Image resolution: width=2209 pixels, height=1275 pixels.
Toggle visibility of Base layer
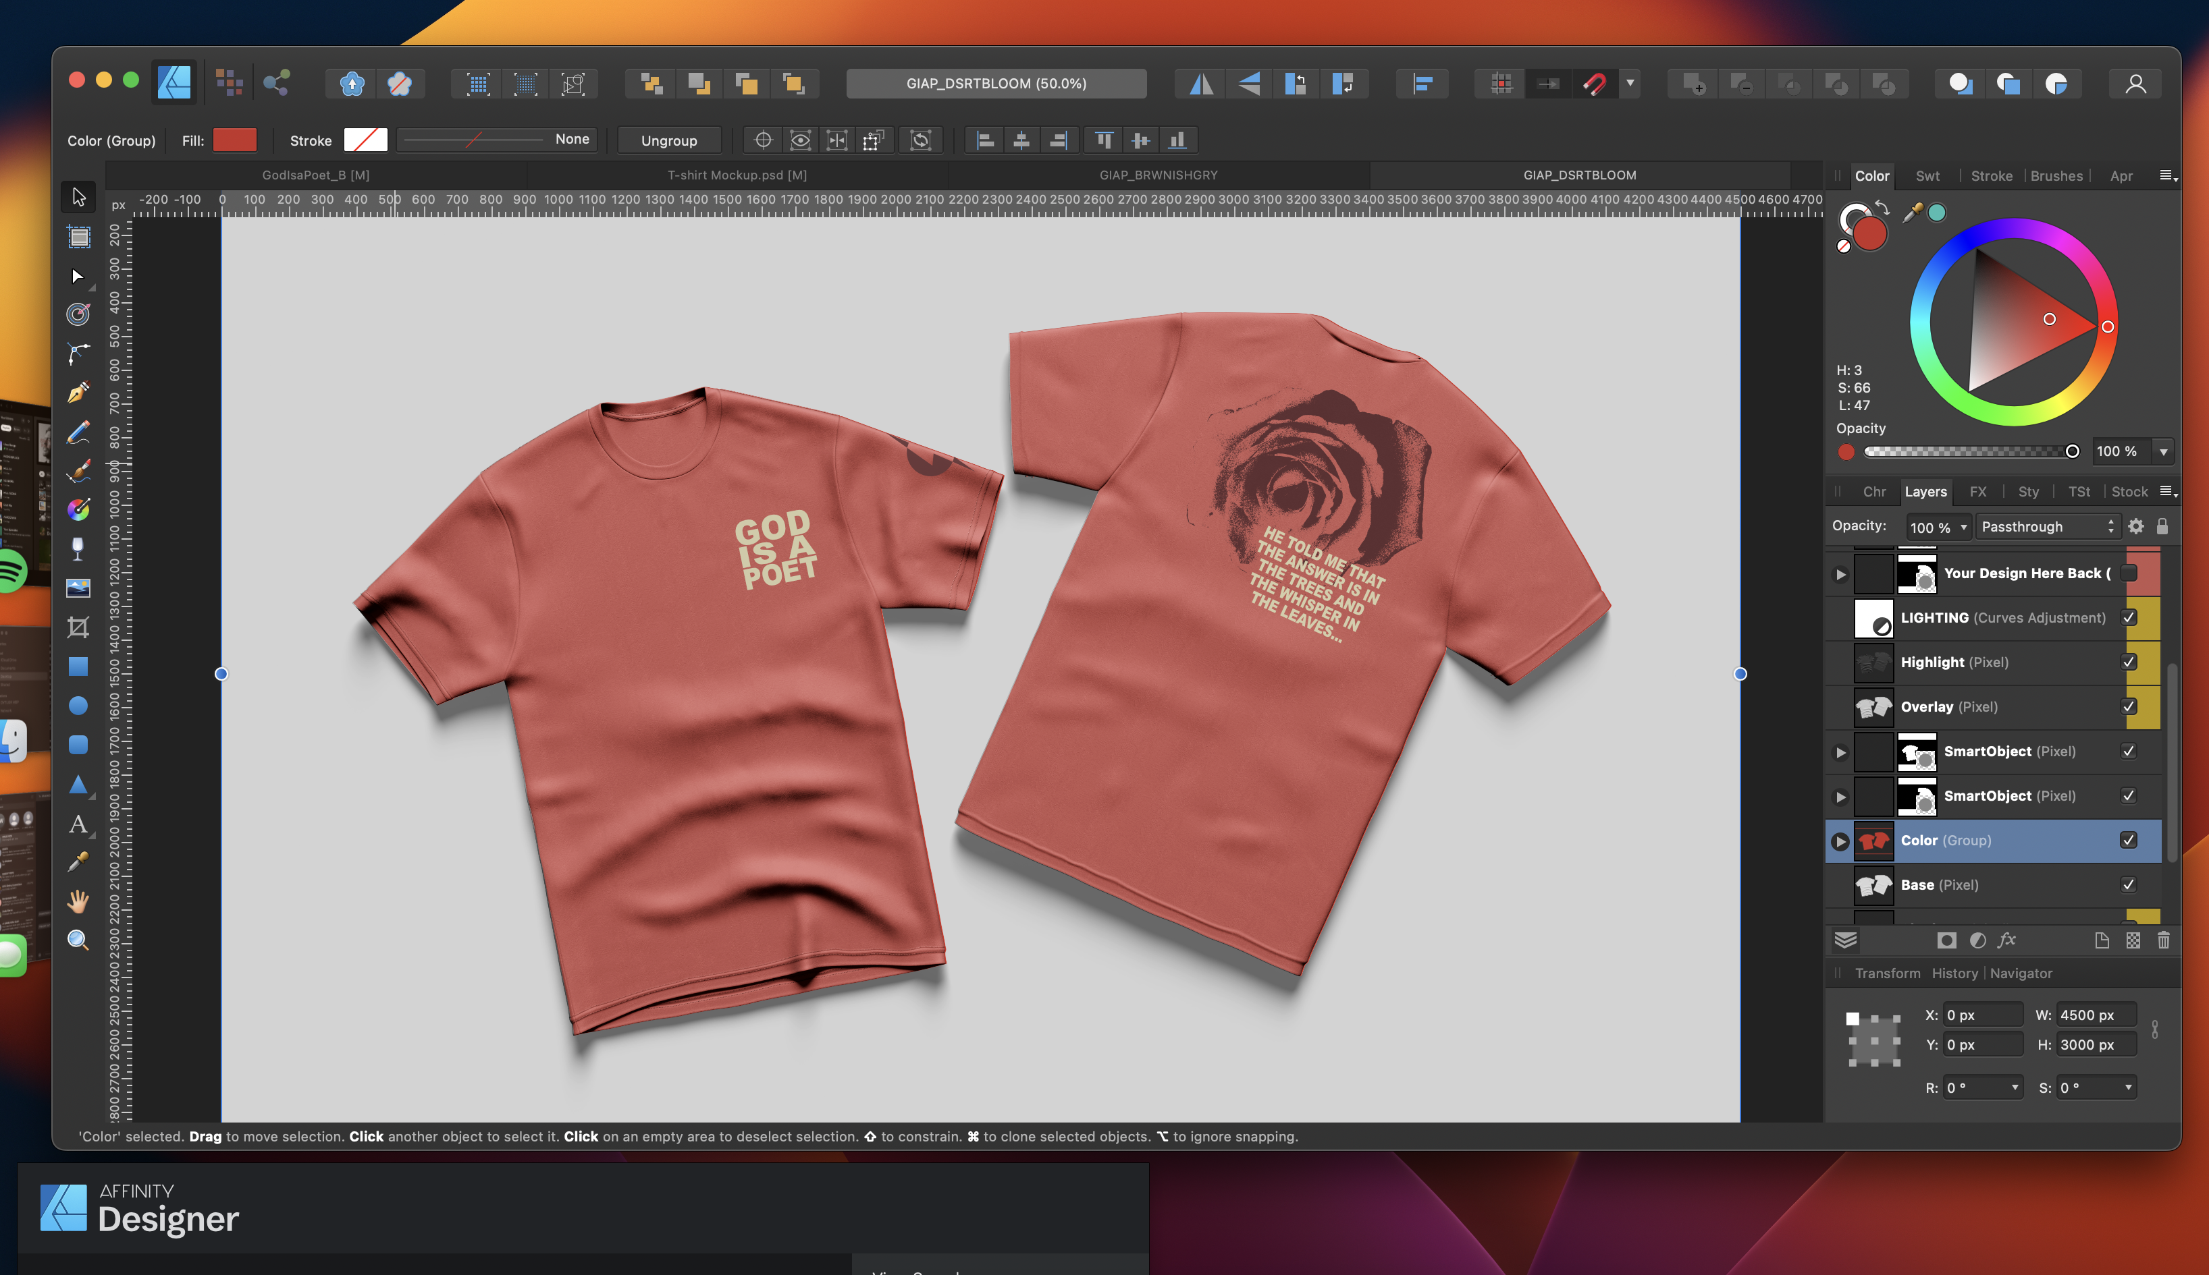[x=2129, y=884]
